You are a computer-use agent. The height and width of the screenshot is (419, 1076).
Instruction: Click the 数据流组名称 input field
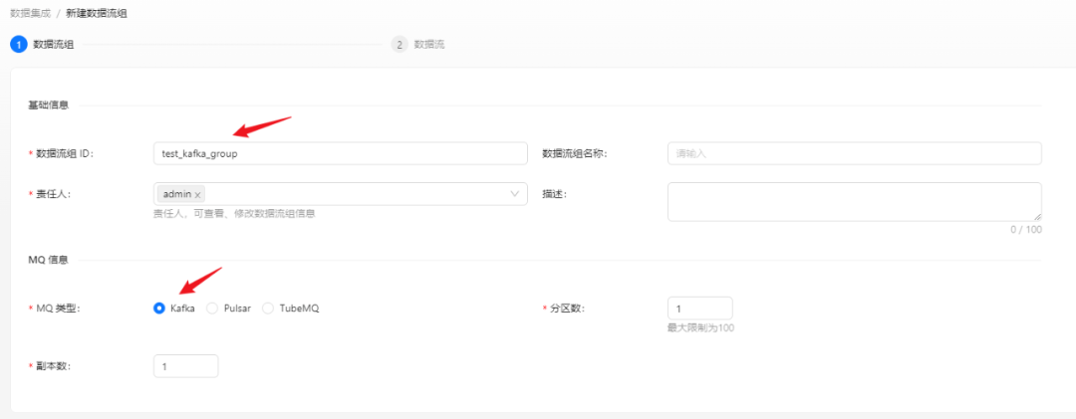[854, 153]
